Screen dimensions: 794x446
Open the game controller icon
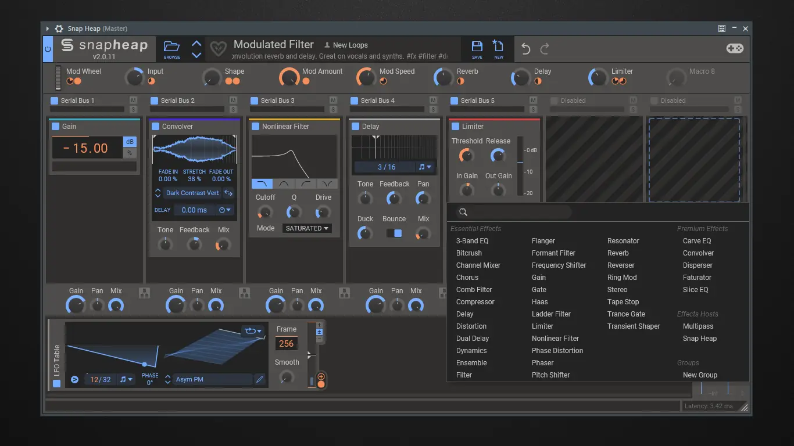[735, 48]
